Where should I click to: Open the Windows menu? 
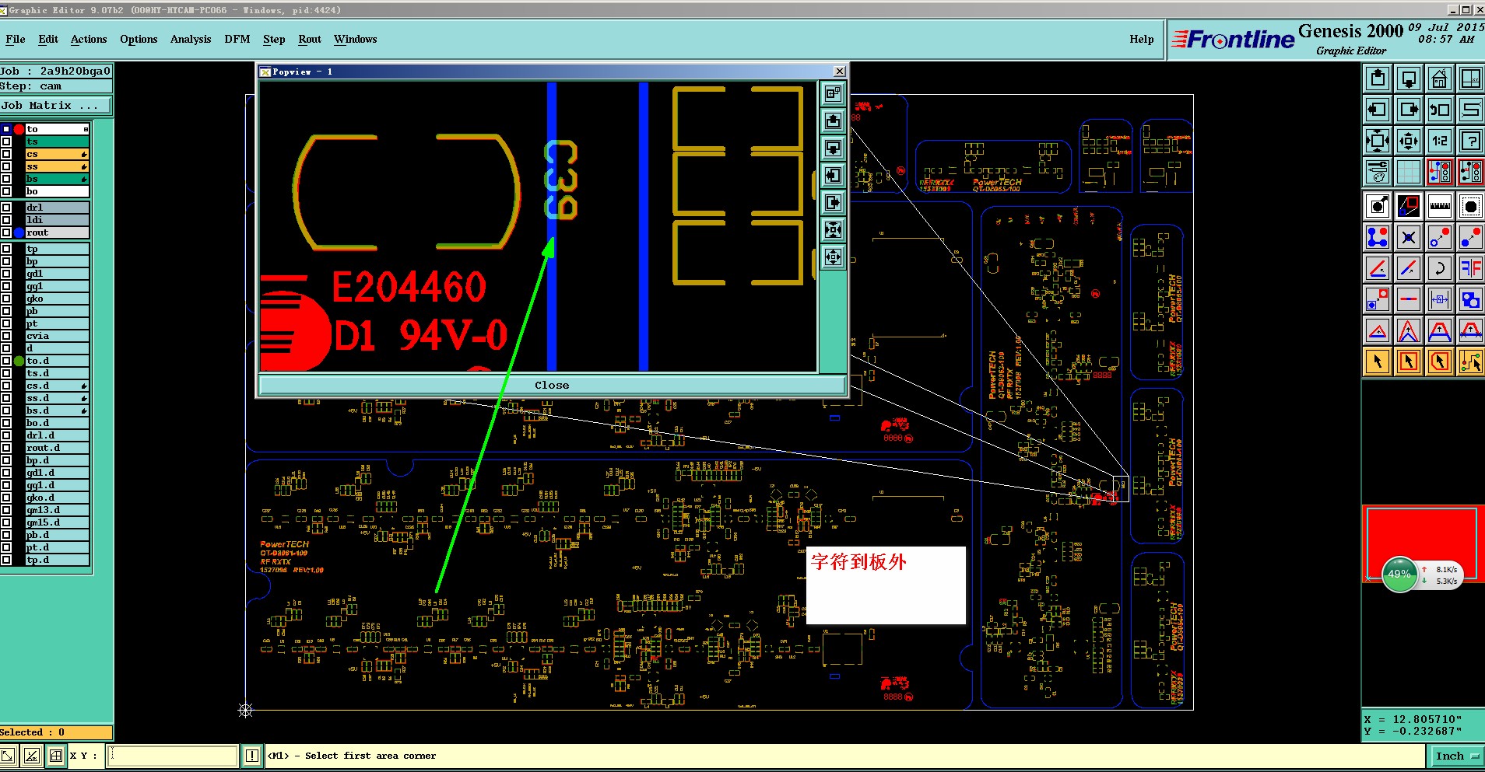pos(356,39)
